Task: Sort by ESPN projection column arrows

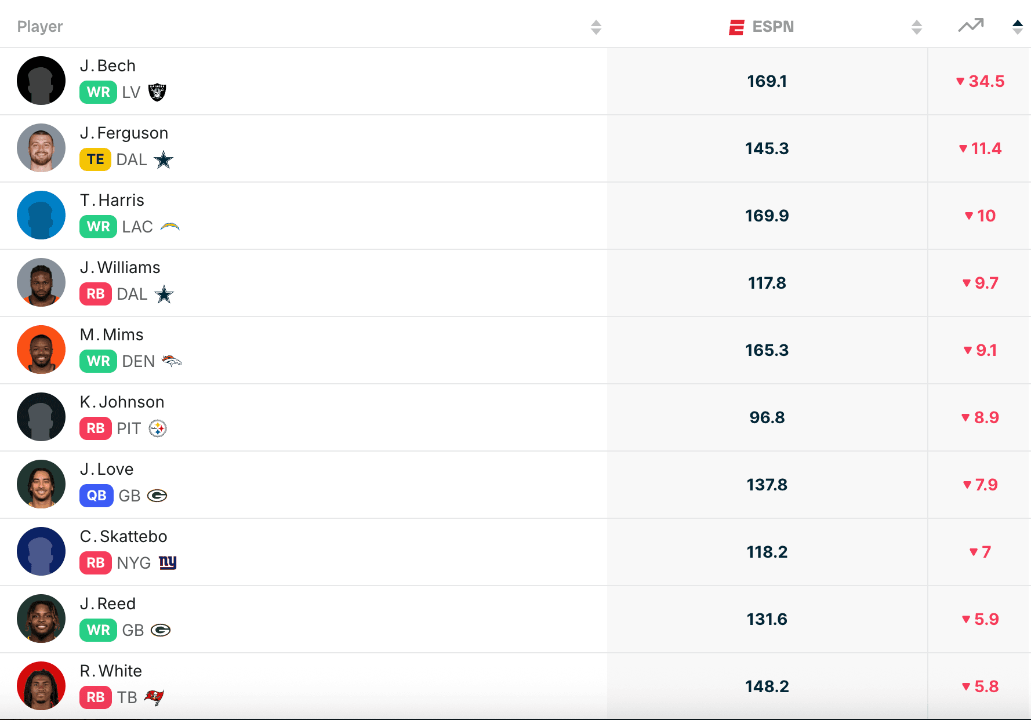Action: [x=916, y=27]
